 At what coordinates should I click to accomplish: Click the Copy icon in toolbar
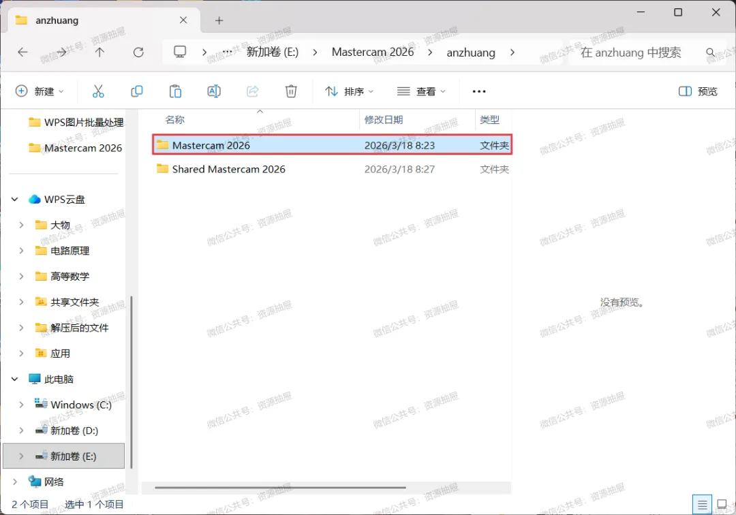point(136,91)
